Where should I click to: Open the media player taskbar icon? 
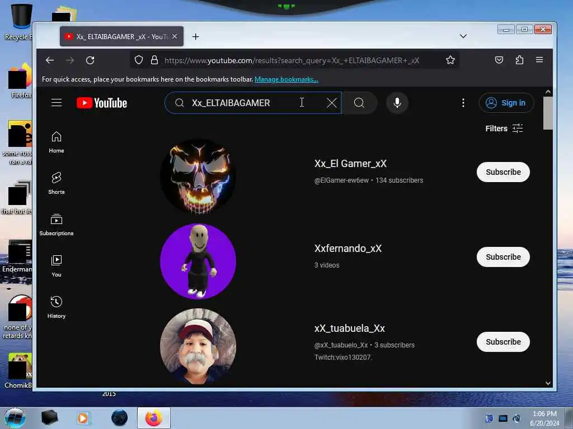[x=83, y=418]
